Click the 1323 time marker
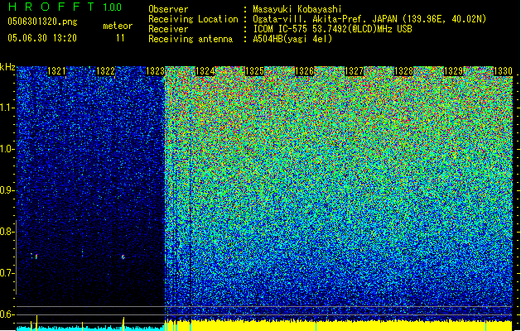 (155, 71)
